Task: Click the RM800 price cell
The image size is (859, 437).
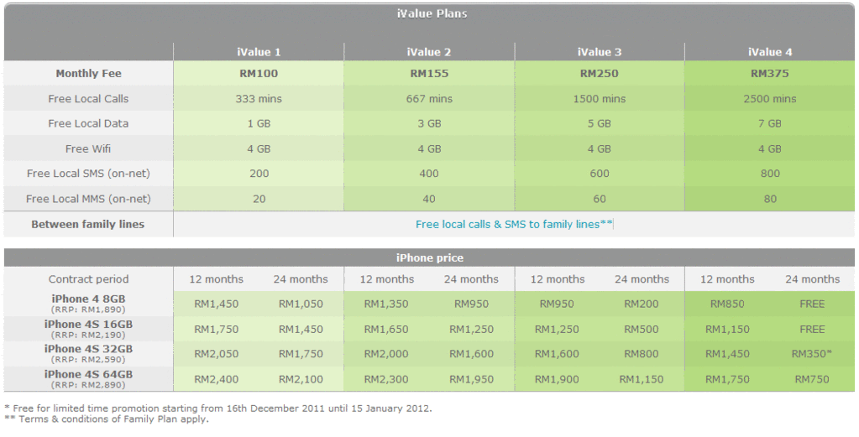Action: coord(642,354)
